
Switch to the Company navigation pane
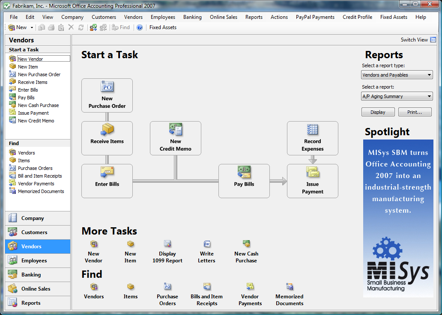pos(38,218)
